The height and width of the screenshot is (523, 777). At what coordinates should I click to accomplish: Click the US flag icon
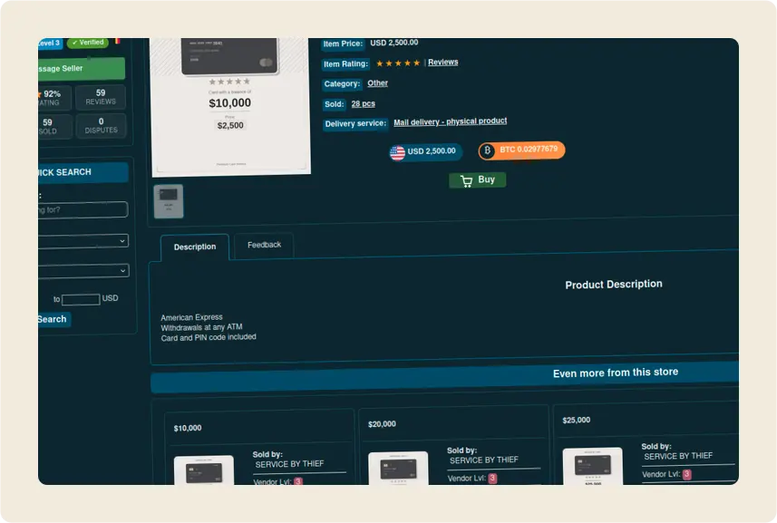coord(397,153)
